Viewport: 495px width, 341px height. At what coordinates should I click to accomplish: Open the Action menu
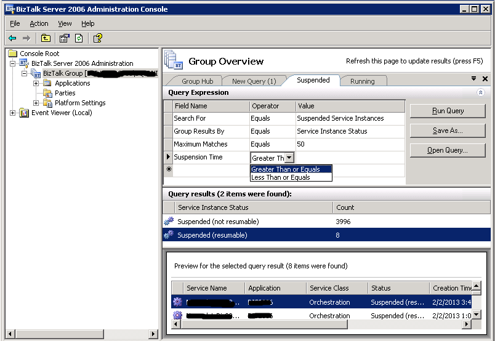(39, 23)
